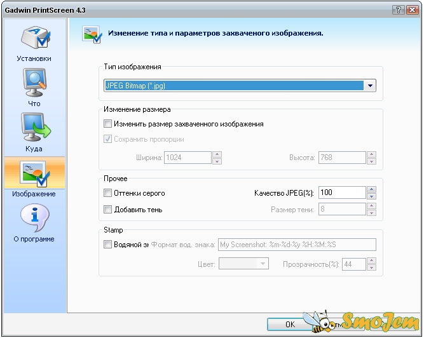The height and width of the screenshot is (338, 424).
Task: Confirm settings with the OK button
Action: tap(290, 324)
